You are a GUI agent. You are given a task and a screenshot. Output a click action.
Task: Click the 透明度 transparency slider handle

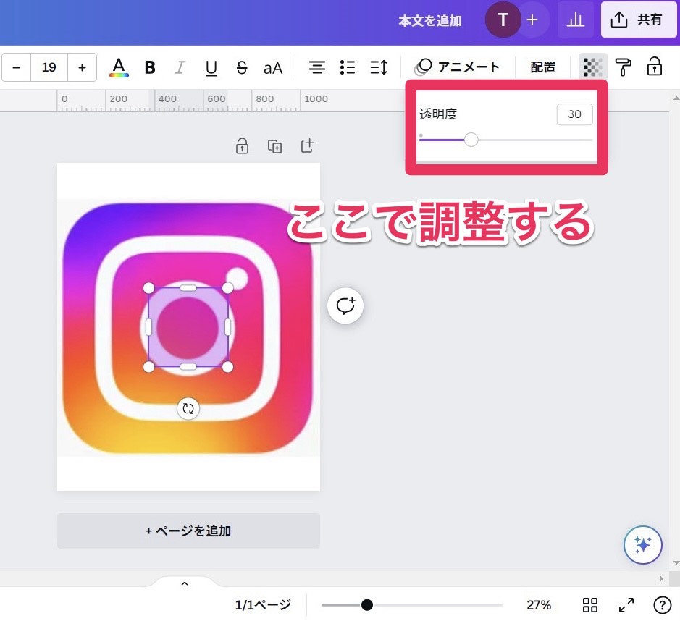(471, 140)
